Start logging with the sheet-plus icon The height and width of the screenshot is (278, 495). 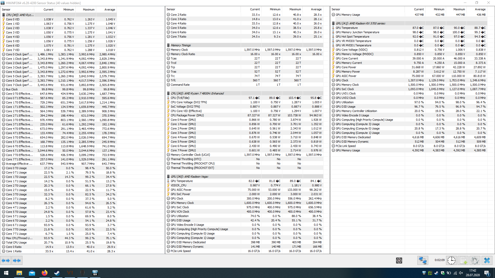click(463, 260)
